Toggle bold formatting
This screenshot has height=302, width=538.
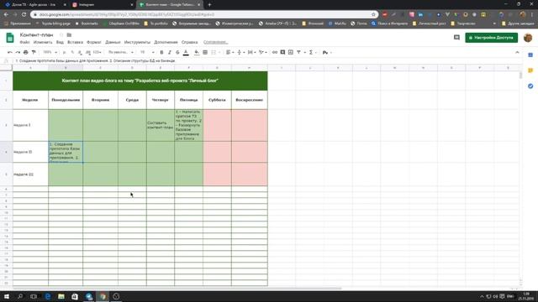tap(161, 52)
